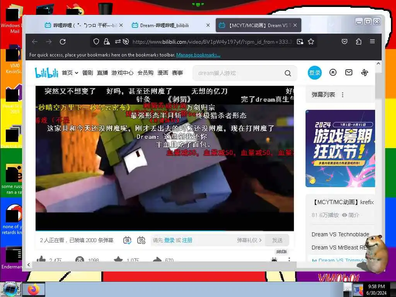Open the Firefox extensions puzzle icon
The height and width of the screenshot is (297, 396).
click(358, 41)
